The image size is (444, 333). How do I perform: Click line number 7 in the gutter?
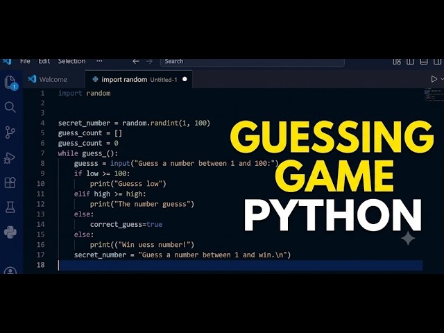pos(42,153)
